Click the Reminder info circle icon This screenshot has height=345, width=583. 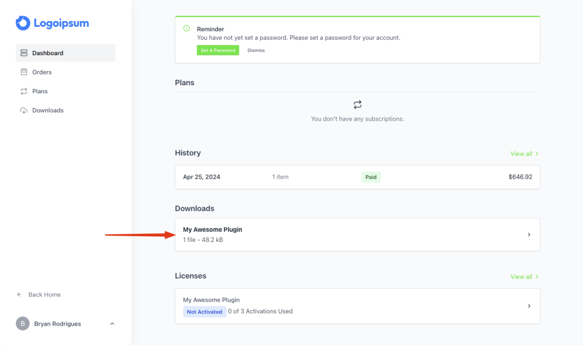187,28
